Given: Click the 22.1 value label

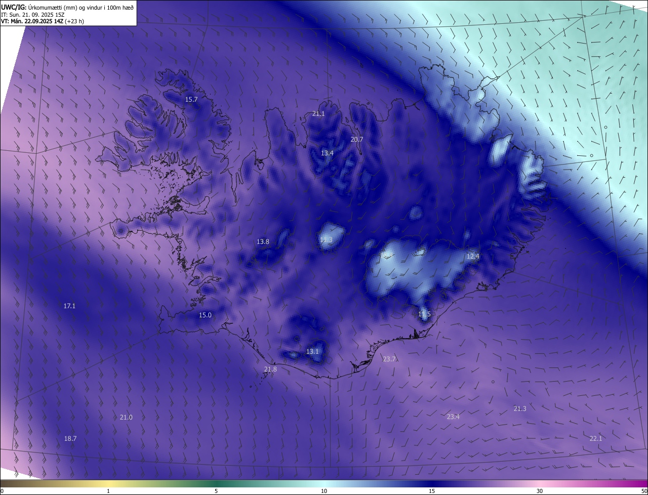Looking at the screenshot, I should [x=596, y=438].
